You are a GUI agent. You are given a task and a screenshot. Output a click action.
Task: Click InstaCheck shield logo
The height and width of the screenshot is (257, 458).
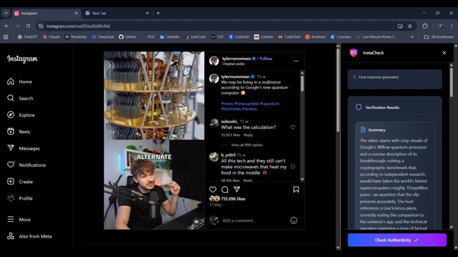tap(353, 53)
